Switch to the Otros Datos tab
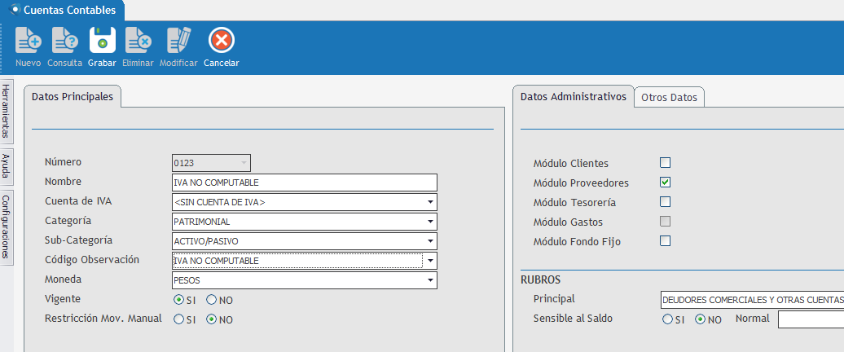844x352 pixels. tap(669, 97)
